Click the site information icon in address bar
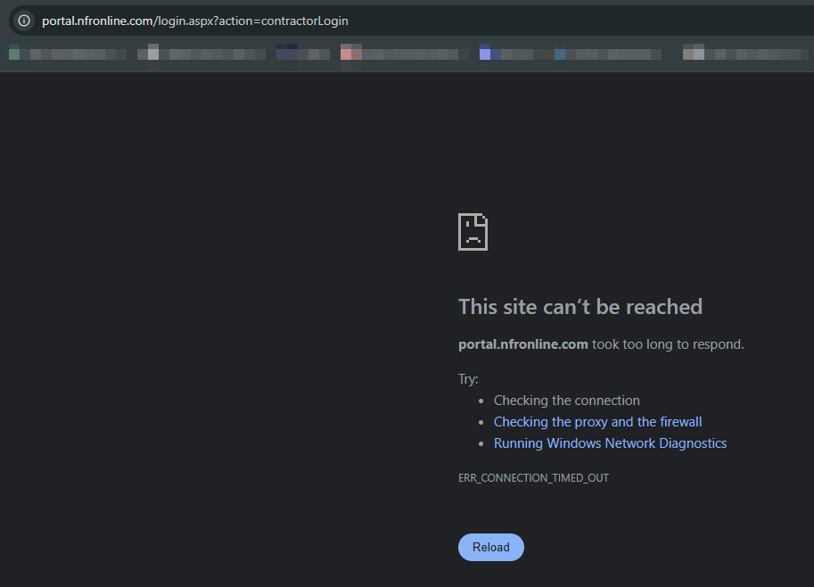 [x=24, y=21]
